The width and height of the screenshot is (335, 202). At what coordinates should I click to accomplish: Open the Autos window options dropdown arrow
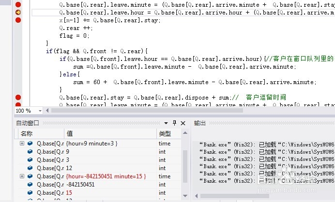click(x=166, y=123)
